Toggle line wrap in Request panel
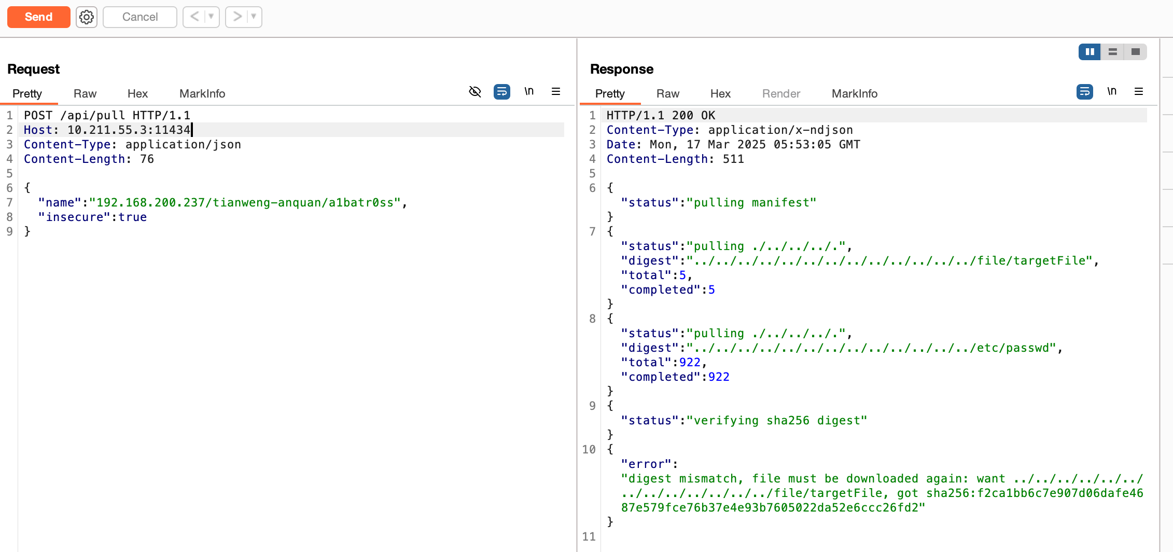1173x552 pixels. pyautogui.click(x=502, y=92)
